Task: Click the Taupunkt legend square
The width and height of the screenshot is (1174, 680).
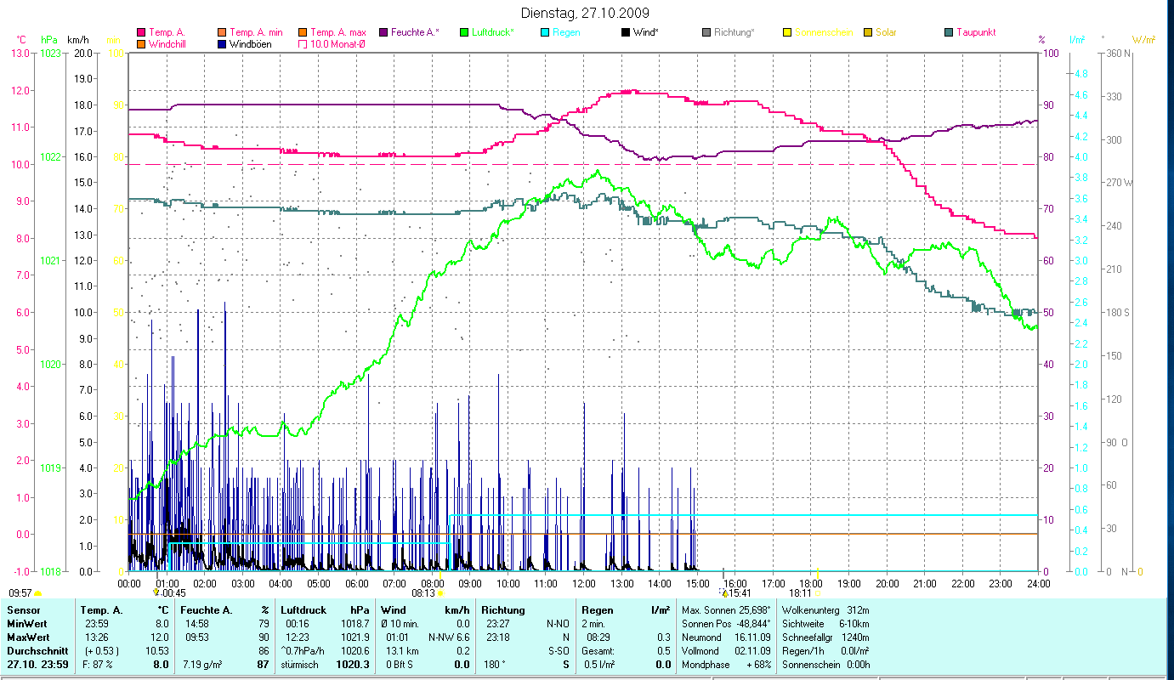Action: point(949,32)
